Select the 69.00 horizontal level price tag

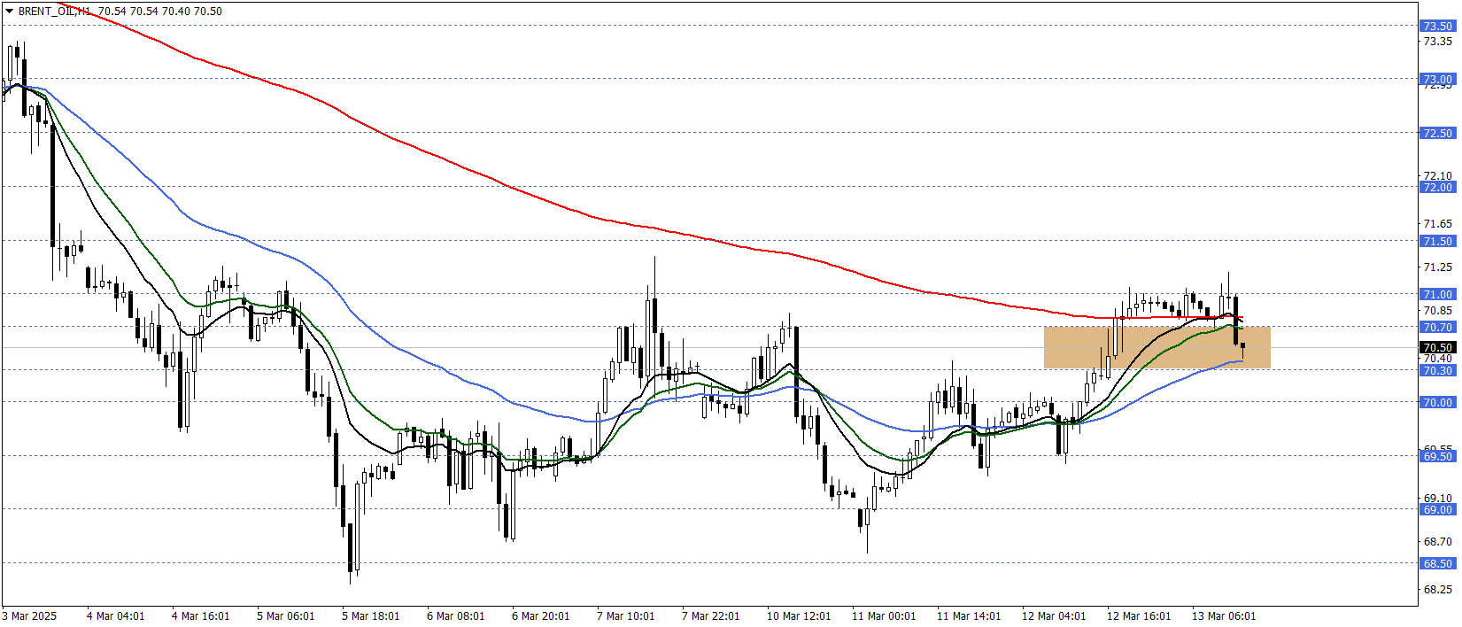1437,509
